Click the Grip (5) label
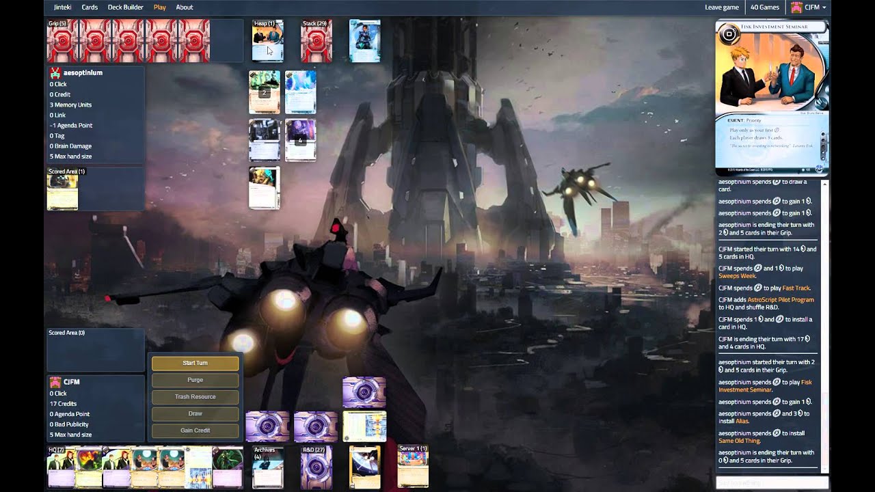The width and height of the screenshot is (875, 492). (x=57, y=24)
